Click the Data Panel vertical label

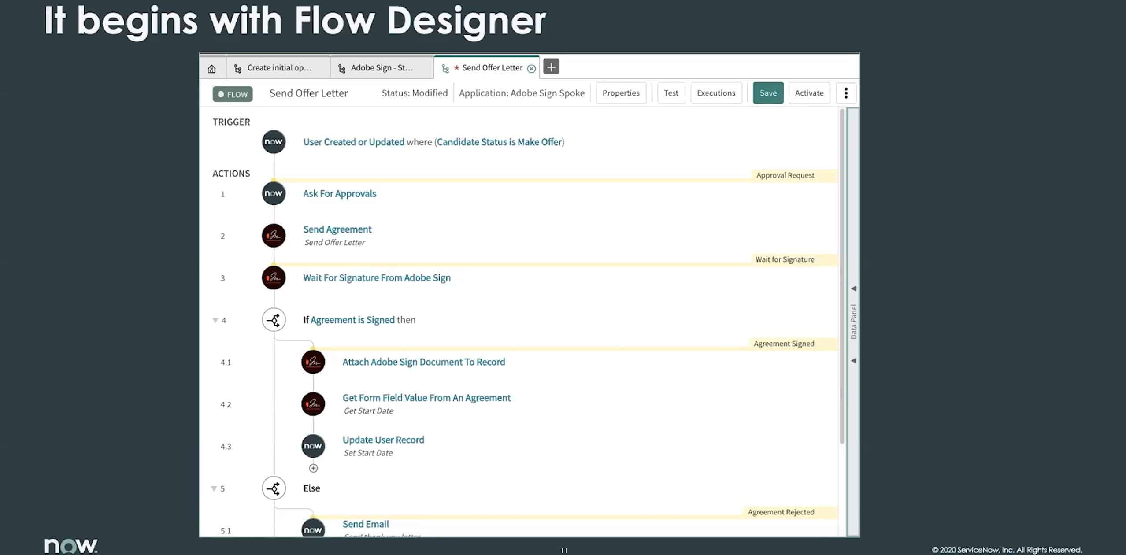point(853,322)
